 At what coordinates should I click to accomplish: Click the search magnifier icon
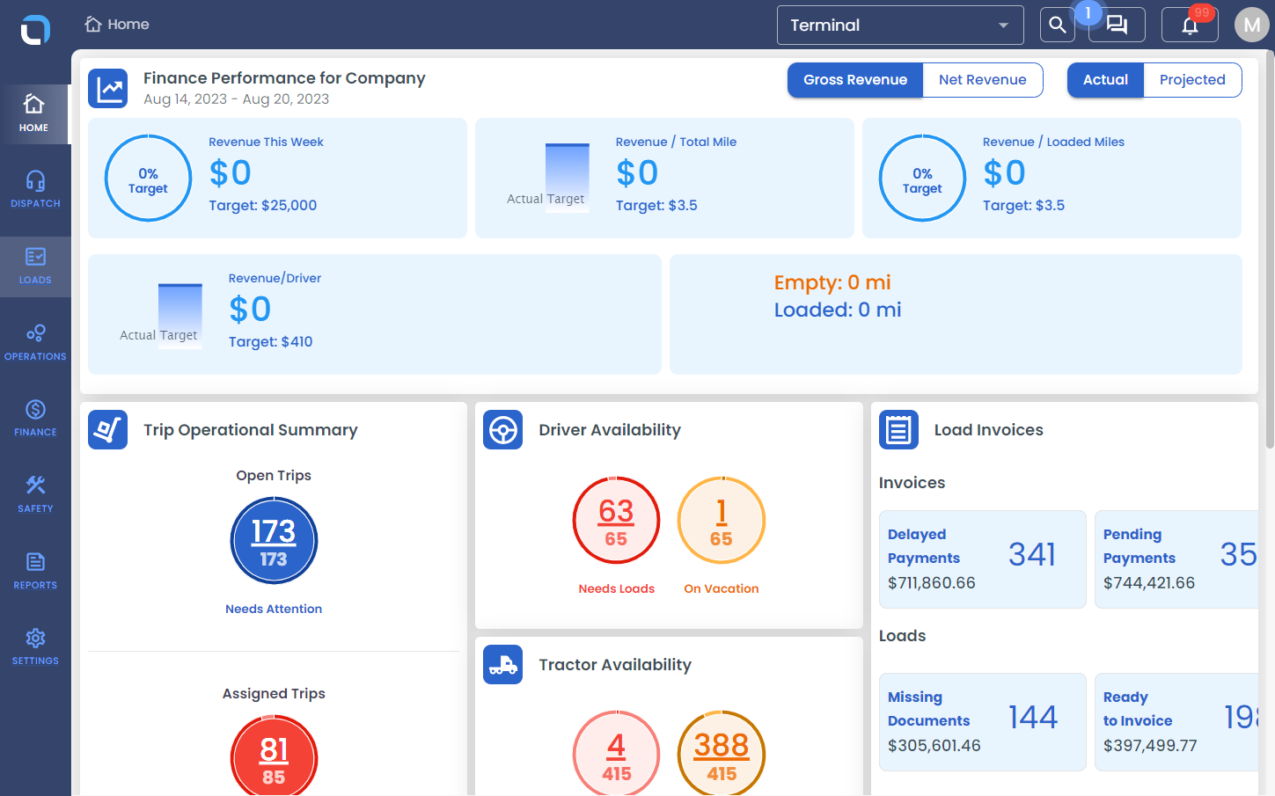click(1058, 25)
